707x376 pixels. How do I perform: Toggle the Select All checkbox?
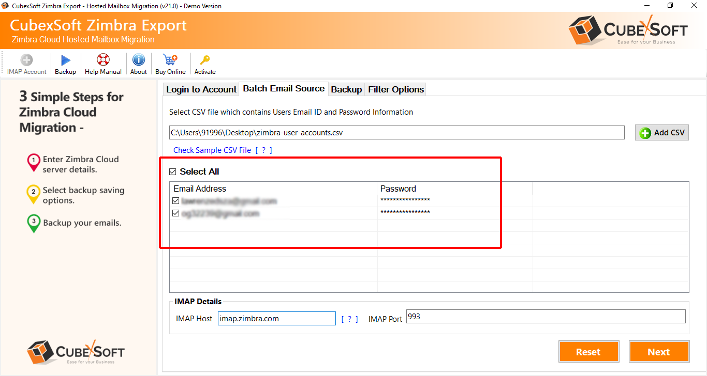pyautogui.click(x=173, y=171)
